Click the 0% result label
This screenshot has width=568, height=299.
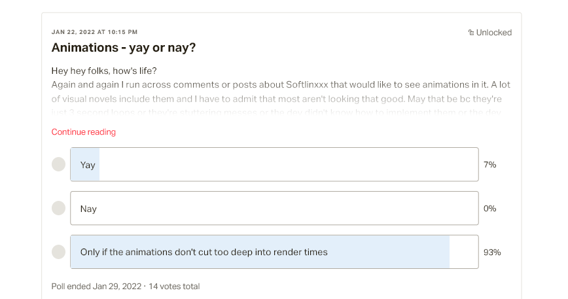click(x=489, y=209)
